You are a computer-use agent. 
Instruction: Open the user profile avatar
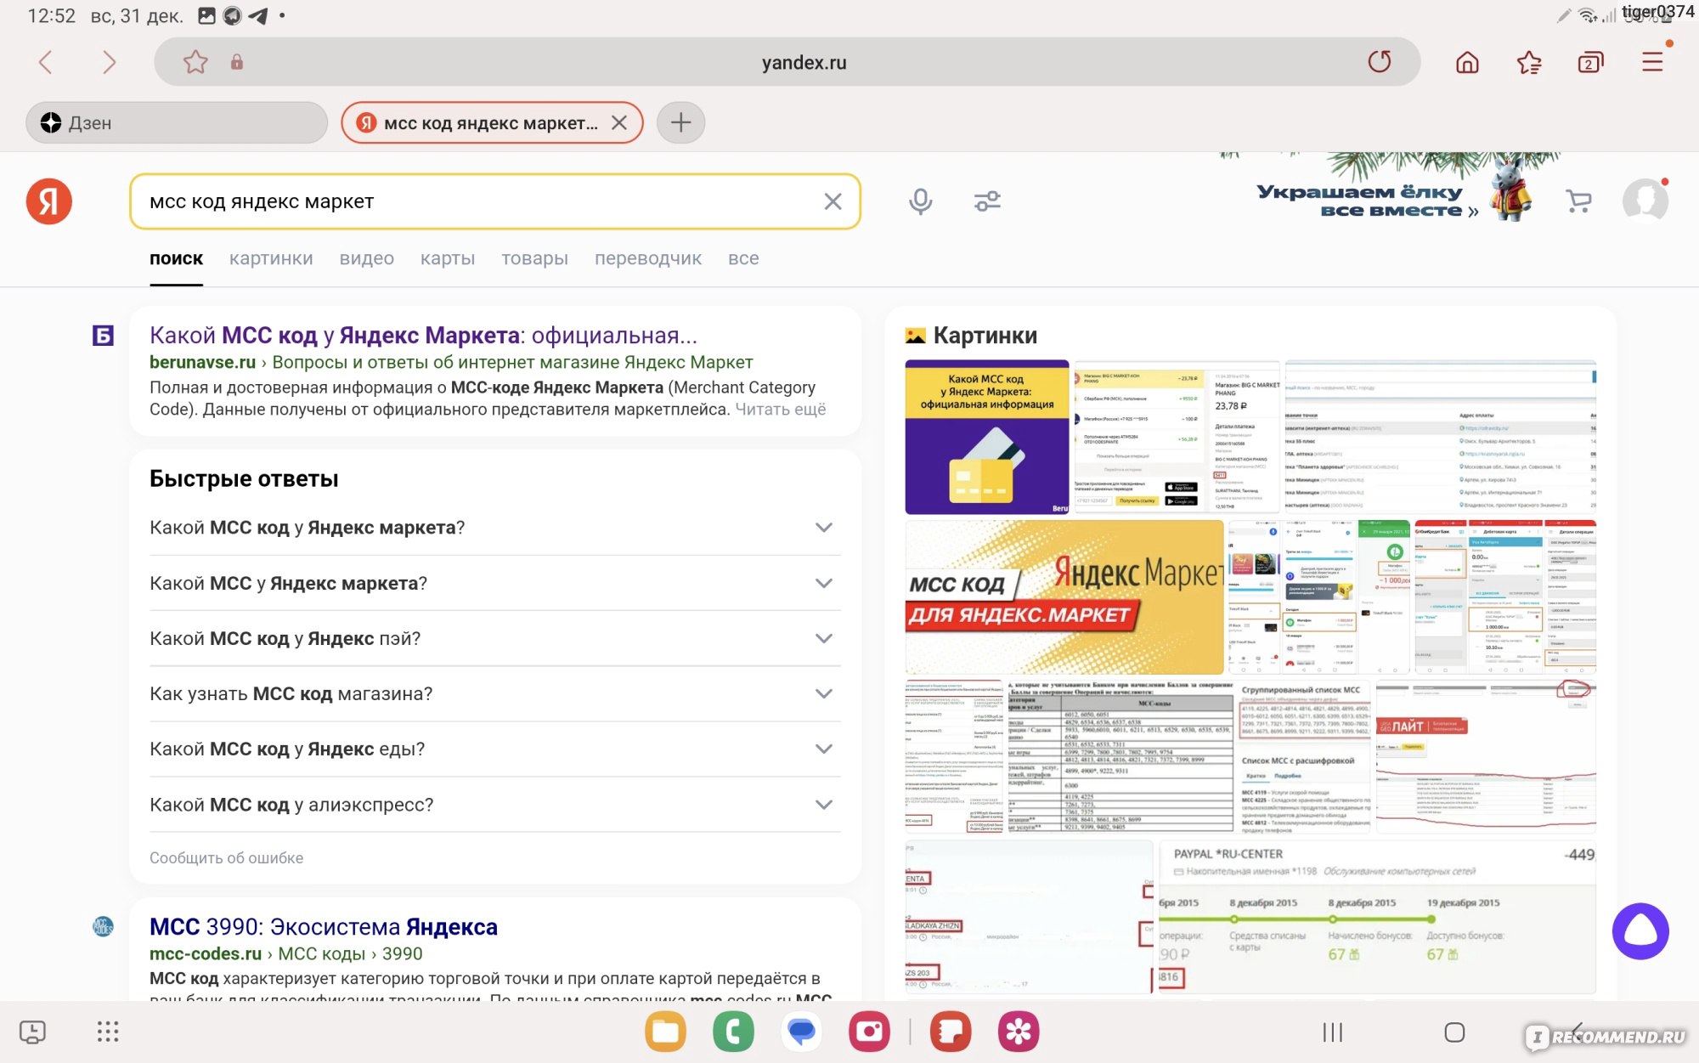(x=1645, y=201)
